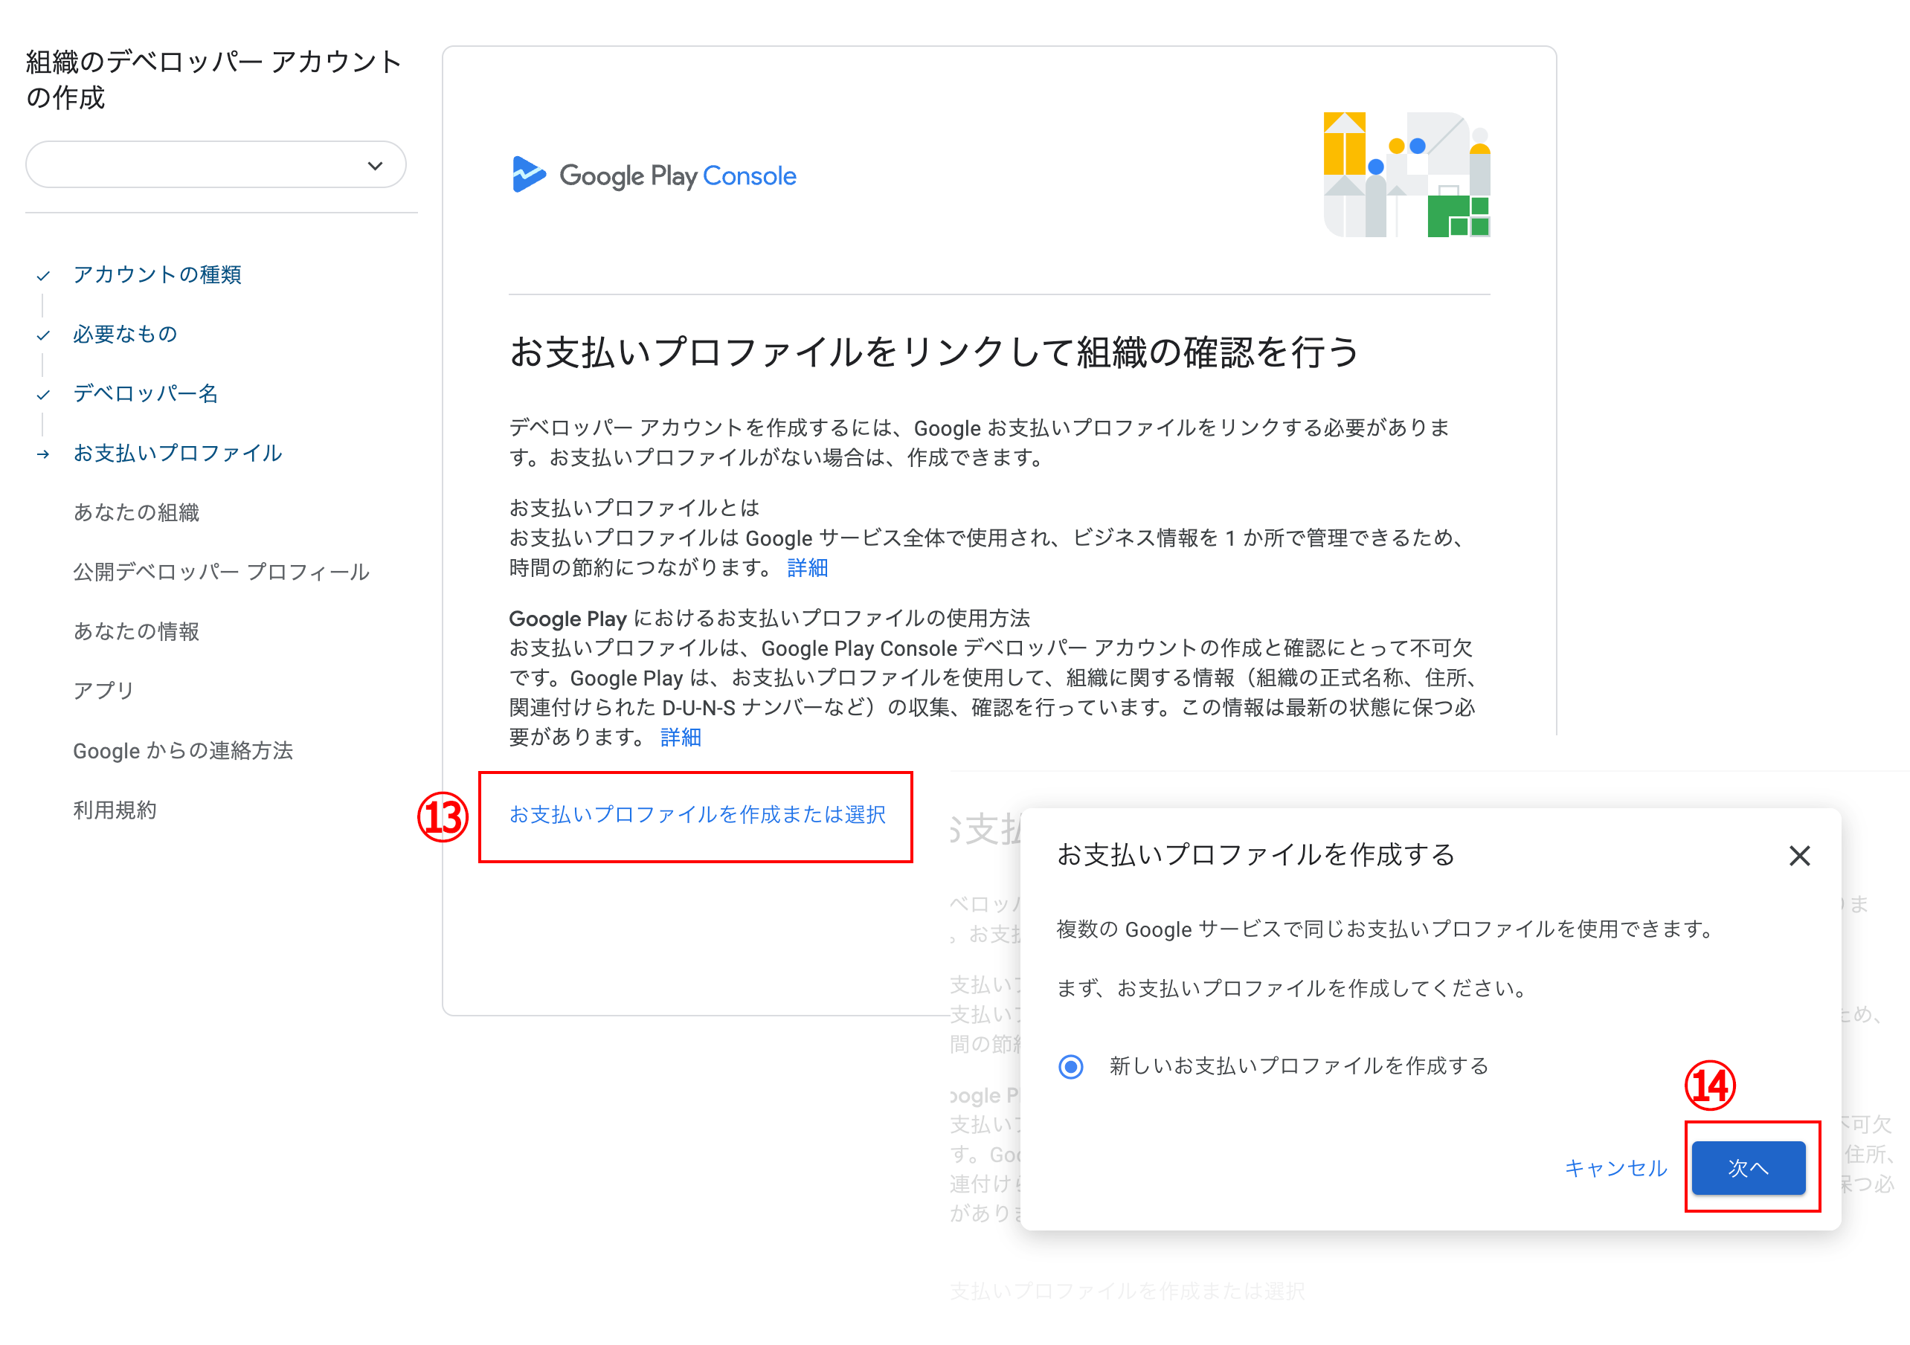The image size is (1910, 1345).
Task: Select 新しいお支払いプロファイルを作成する radio button
Action: tap(1072, 1066)
